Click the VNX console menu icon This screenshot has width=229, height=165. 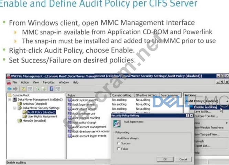coord(9,82)
